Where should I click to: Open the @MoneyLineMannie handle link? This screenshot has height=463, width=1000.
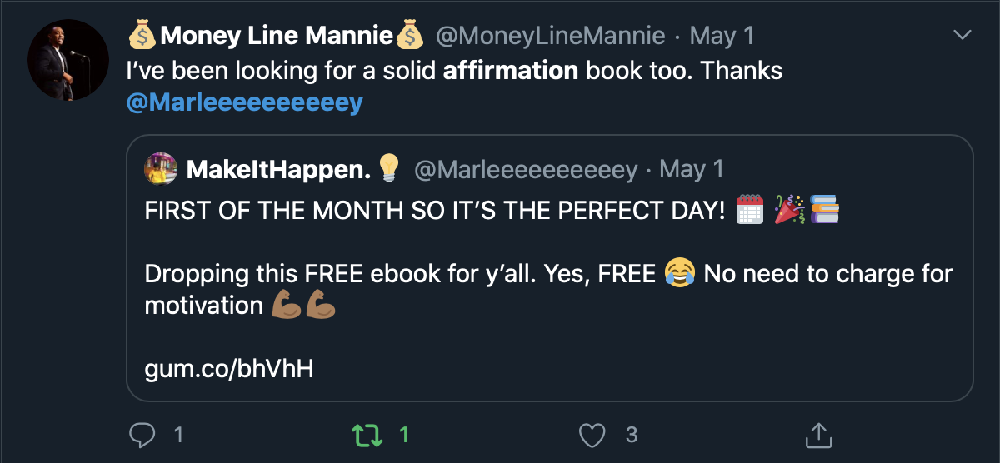coord(551,36)
